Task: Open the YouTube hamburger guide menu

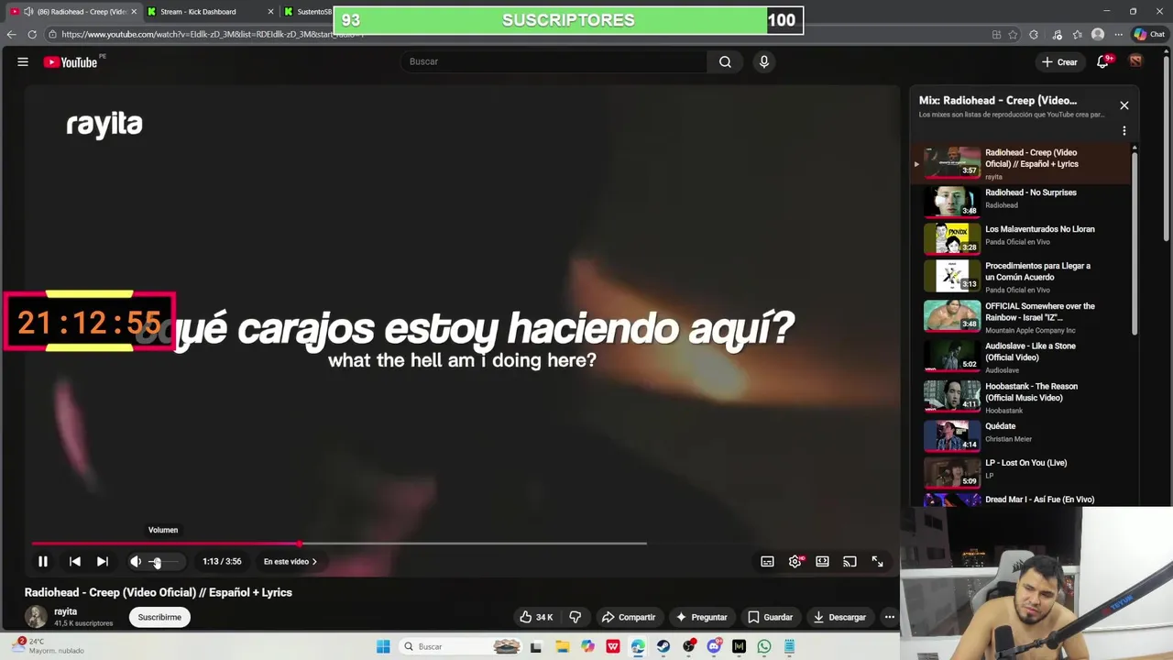Action: coord(23,61)
